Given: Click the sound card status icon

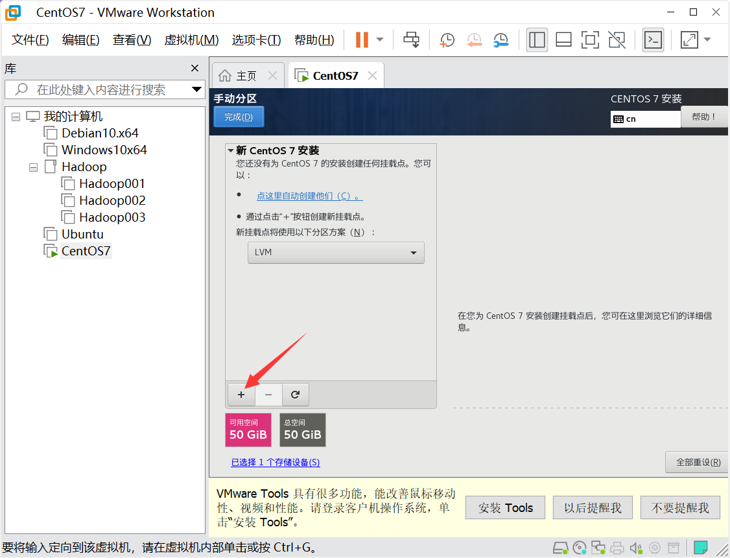Looking at the screenshot, I should point(635,548).
